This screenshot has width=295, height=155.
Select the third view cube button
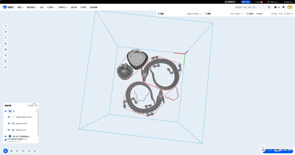(x=17, y=151)
